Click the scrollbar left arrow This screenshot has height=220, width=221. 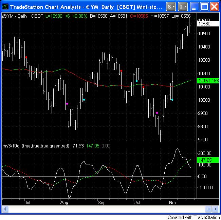pos(5,209)
